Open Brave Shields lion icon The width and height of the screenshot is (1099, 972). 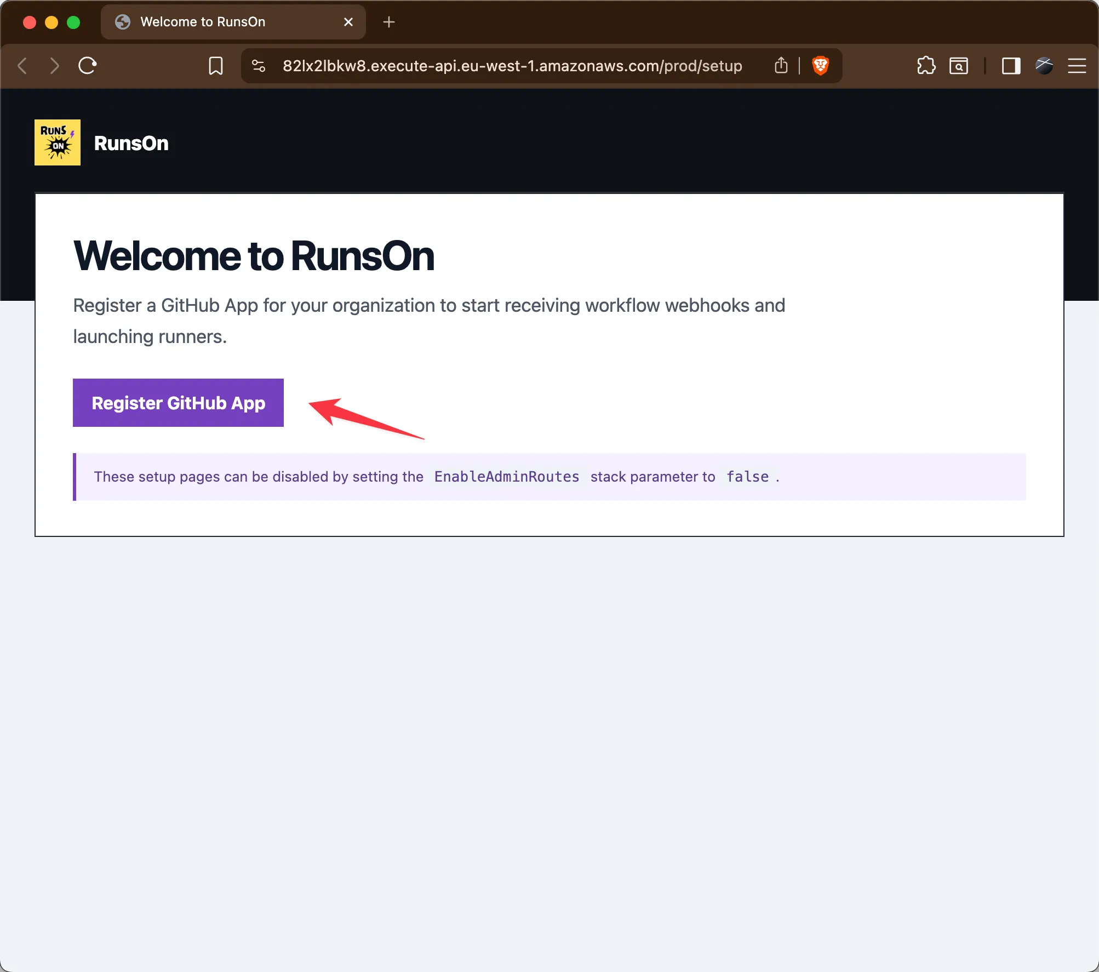point(820,66)
